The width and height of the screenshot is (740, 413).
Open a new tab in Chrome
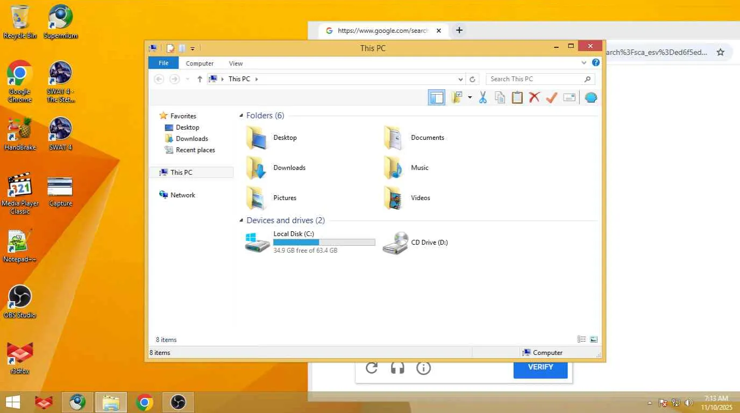point(459,30)
